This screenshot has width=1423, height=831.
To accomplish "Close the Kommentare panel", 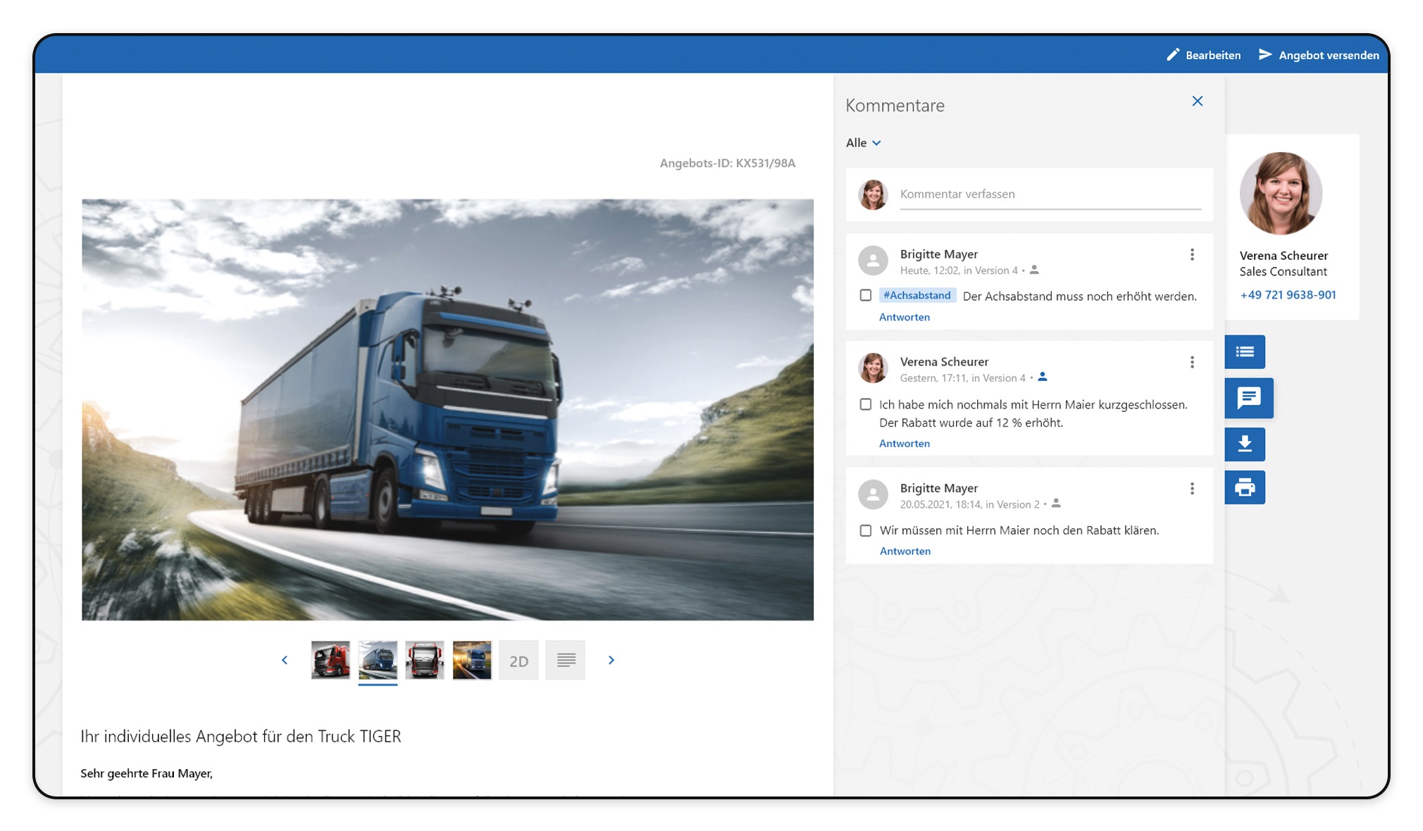I will tap(1197, 101).
